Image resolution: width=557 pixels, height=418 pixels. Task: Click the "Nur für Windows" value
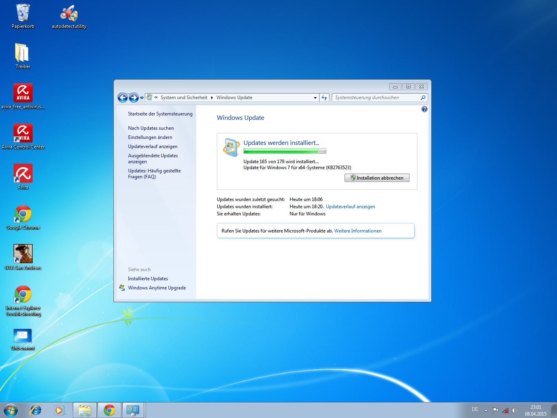(308, 214)
